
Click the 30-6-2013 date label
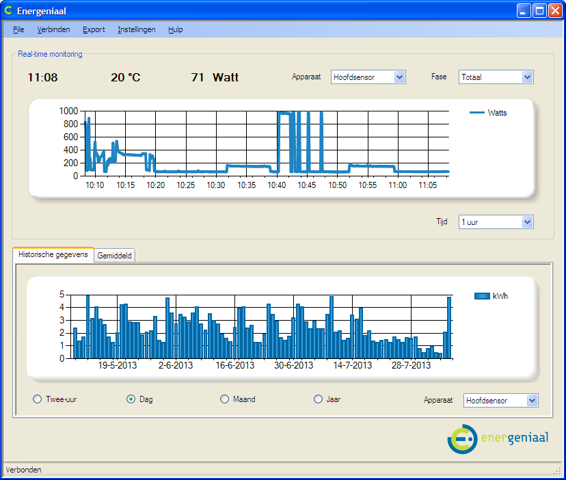point(293,365)
